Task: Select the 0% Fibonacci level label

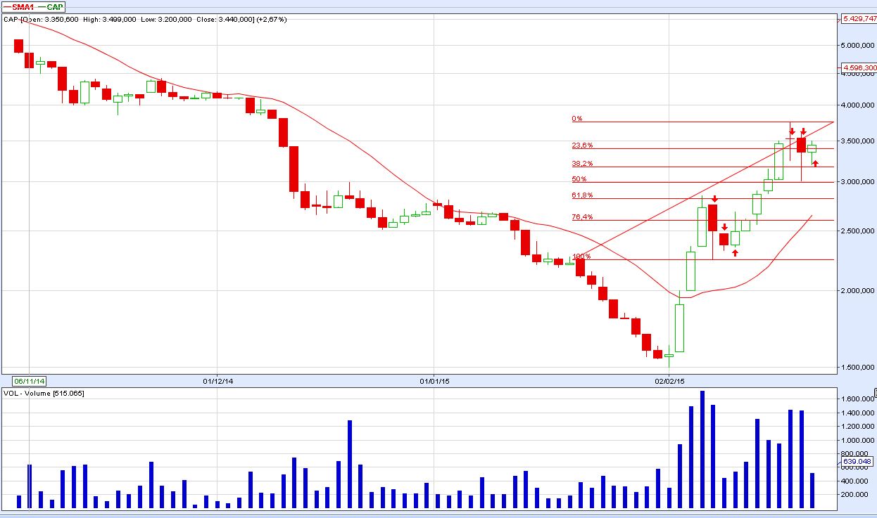Action: (577, 119)
